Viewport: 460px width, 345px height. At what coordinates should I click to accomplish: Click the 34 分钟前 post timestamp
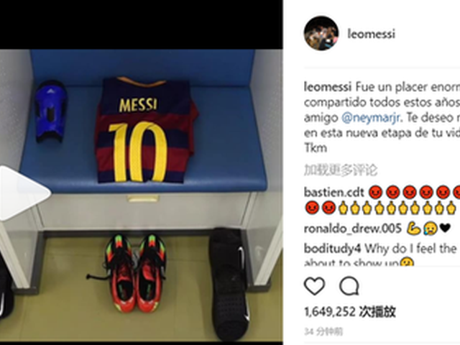323,332
